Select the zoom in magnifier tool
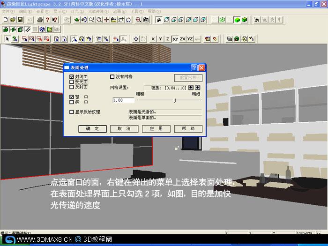This screenshot has height=246, width=328. click(x=91, y=20)
